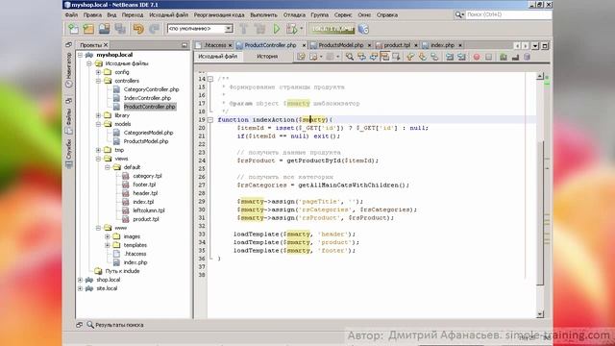Viewport: 615px width, 346px height.
Task: Minimize the Проекты panel
Action: [x=184, y=45]
